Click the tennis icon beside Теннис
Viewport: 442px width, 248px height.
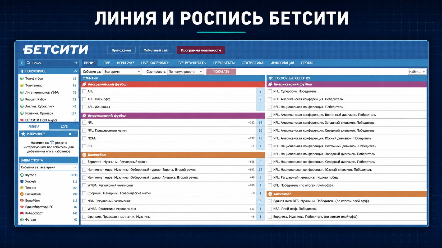(x=22, y=188)
